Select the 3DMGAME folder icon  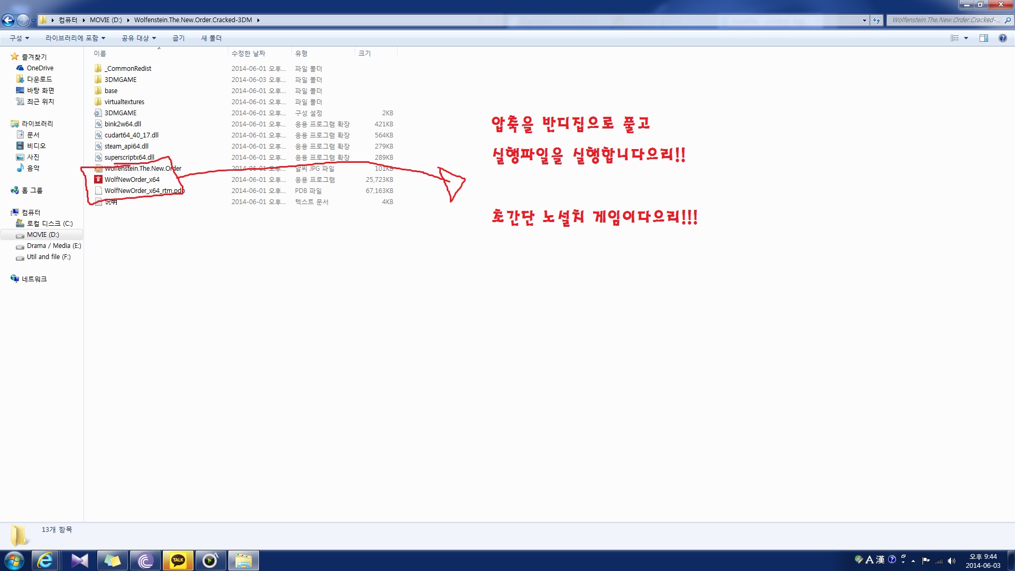tap(98, 79)
